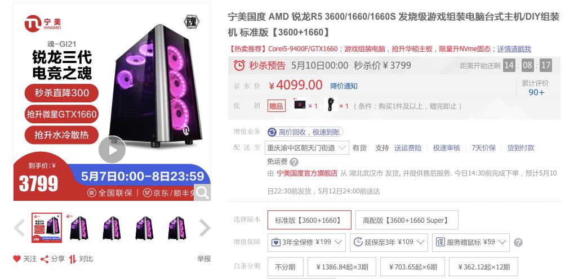Click the heart 关注 favorite icon

(x=17, y=259)
